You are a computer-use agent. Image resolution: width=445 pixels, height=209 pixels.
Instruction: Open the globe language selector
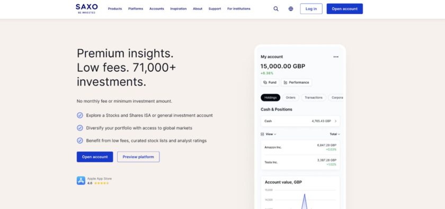pyautogui.click(x=291, y=9)
